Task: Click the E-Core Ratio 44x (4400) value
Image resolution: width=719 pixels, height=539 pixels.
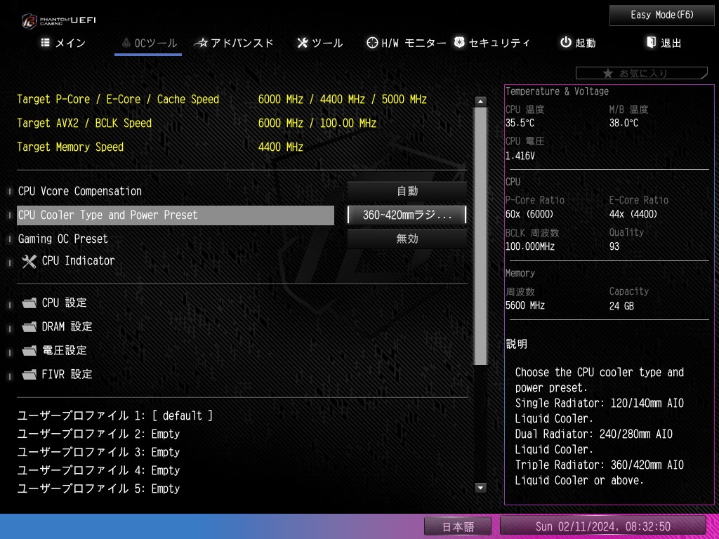Action: (633, 215)
